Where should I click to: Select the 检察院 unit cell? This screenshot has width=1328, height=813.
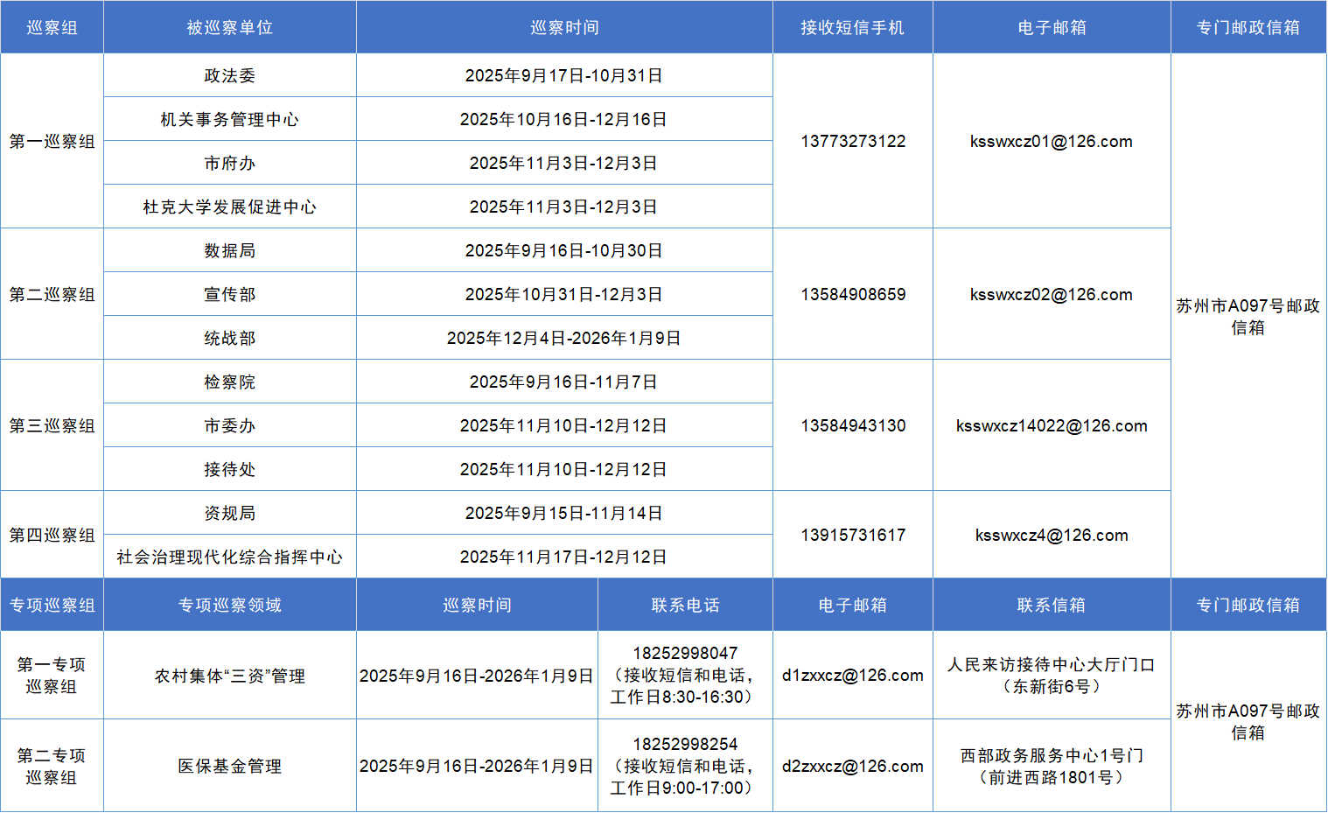230,382
